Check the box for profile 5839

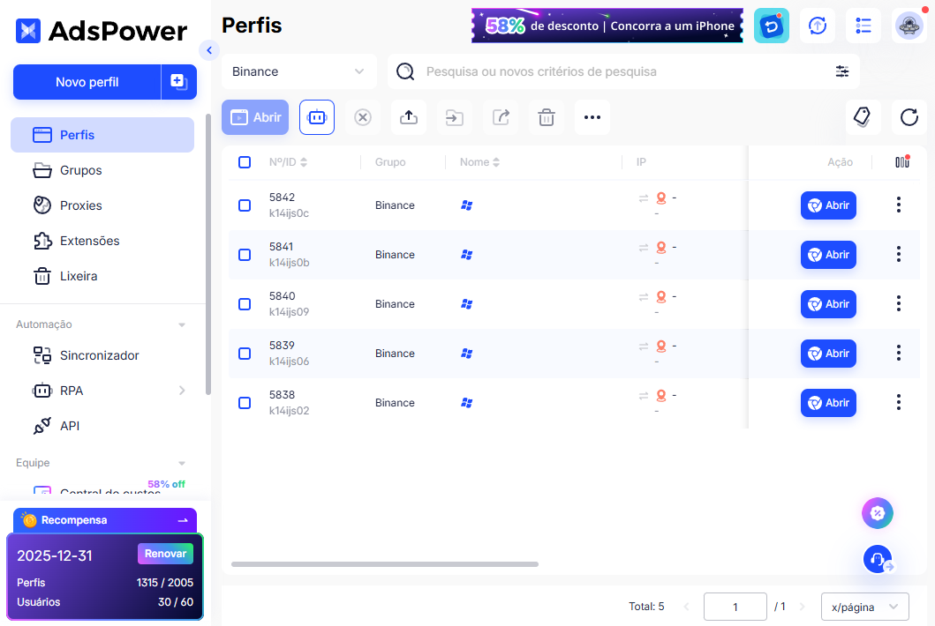pos(245,354)
